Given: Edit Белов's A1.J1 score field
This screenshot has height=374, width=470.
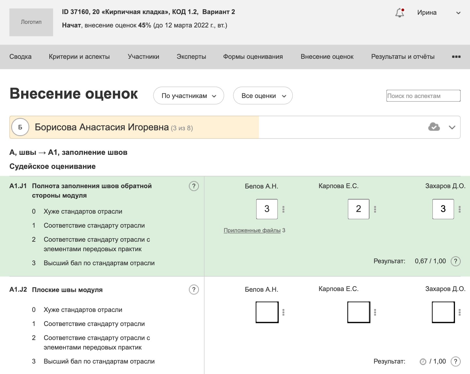Looking at the screenshot, I should click(267, 209).
